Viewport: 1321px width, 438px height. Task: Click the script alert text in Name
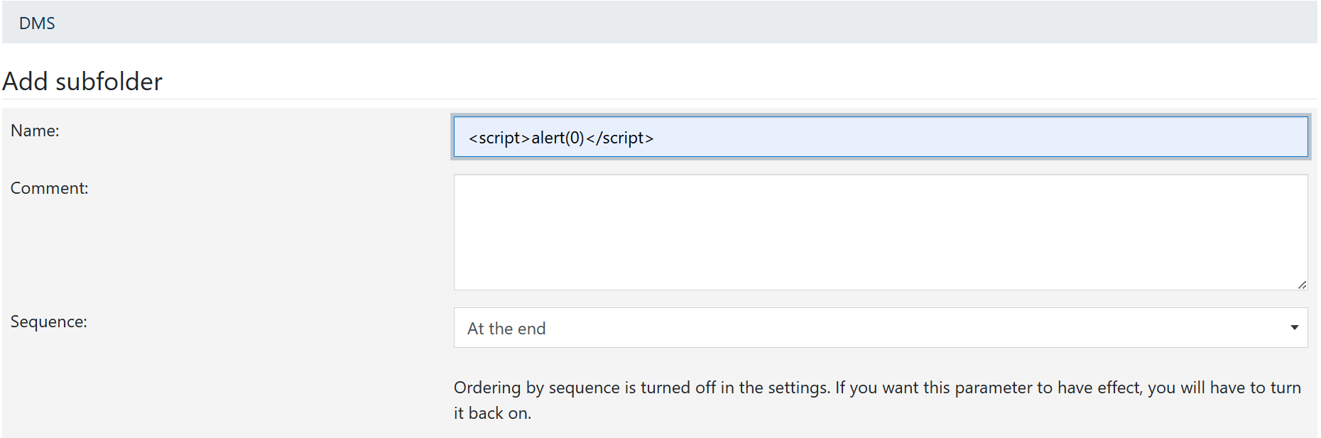click(x=560, y=138)
